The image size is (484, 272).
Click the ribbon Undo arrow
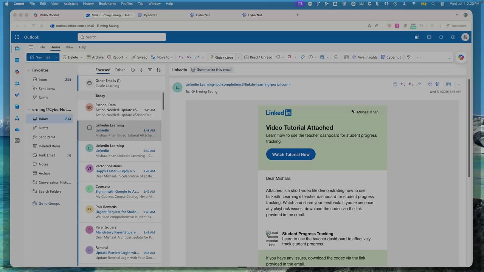click(x=408, y=57)
